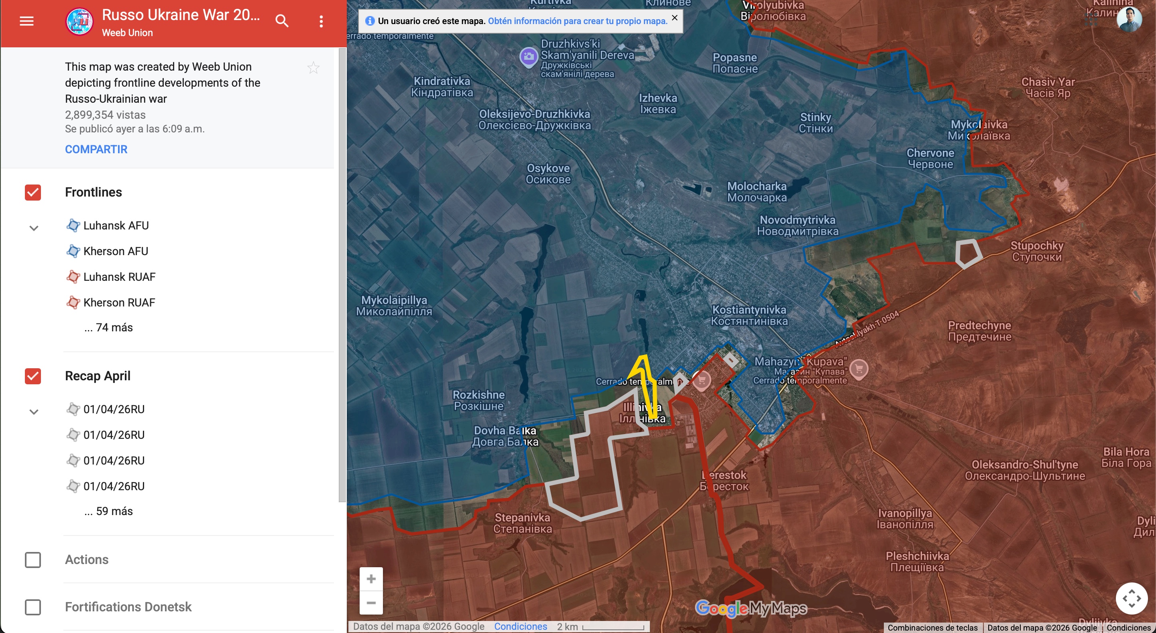Click the Mahazyn Kupava shopping cart marker
This screenshot has width=1156, height=633.
tap(859, 369)
